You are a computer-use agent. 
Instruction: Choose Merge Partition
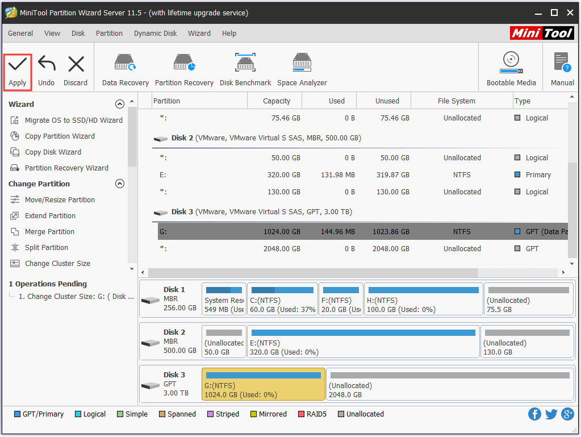[x=43, y=232]
